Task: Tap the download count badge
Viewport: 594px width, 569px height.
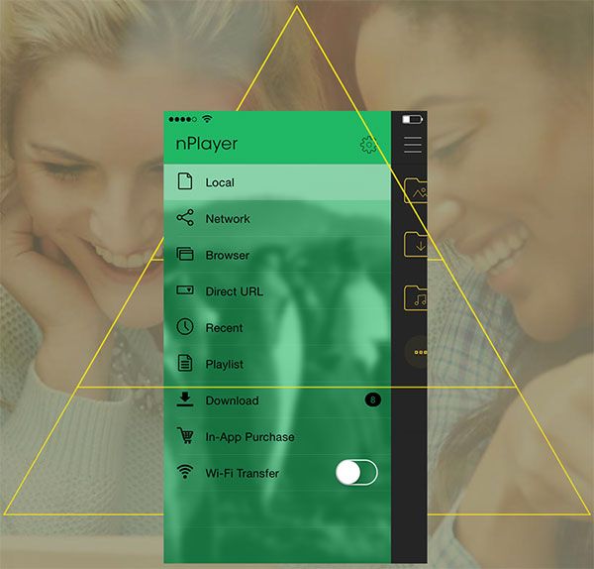Action: (x=373, y=399)
